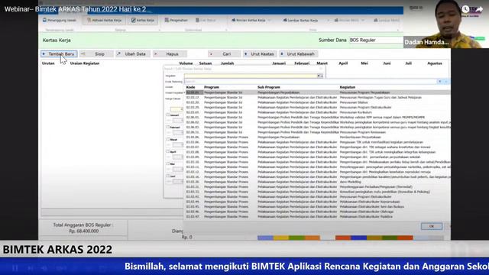The width and height of the screenshot is (489, 275).
Task: Open the Cari search button
Action: [224, 54]
